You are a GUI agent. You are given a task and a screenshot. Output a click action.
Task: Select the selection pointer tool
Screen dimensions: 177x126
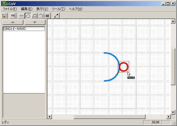[4, 16]
